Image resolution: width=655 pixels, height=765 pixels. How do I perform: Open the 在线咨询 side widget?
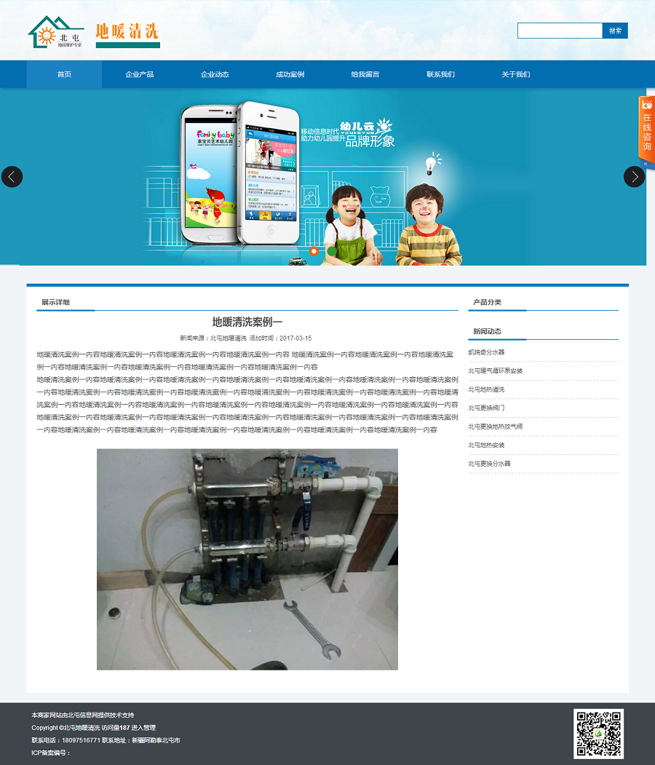click(646, 127)
